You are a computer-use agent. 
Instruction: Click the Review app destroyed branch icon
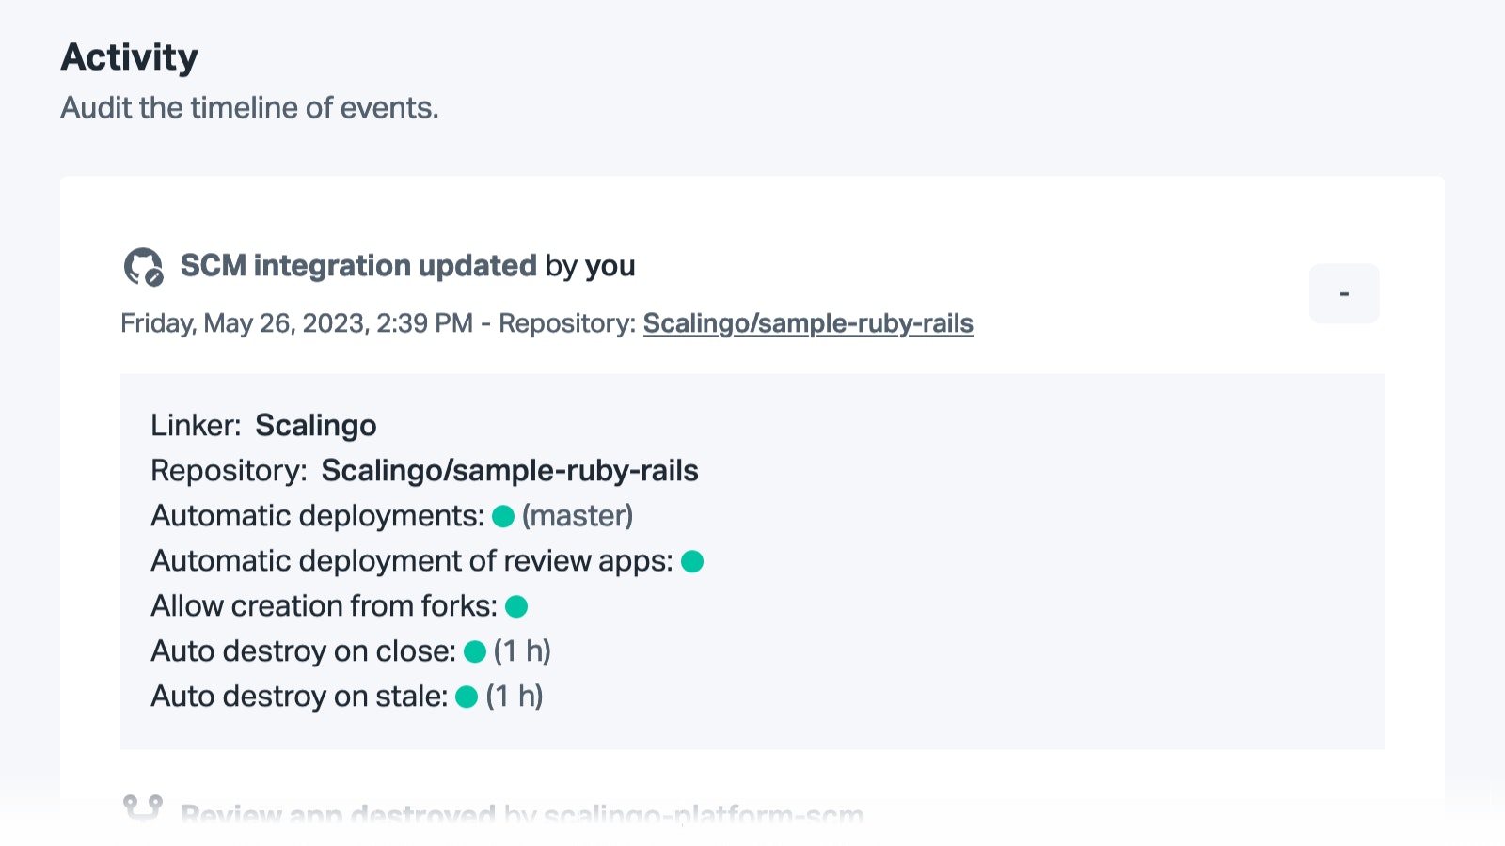[143, 807]
